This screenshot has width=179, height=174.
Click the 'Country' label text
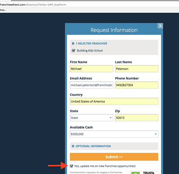pyautogui.click(x=76, y=95)
